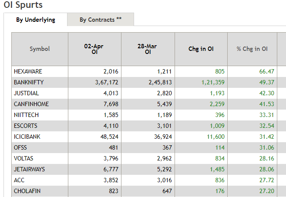Sort by Chg in OI header
Image resolution: width=286 pixels, height=197 pixels.
pyautogui.click(x=201, y=49)
